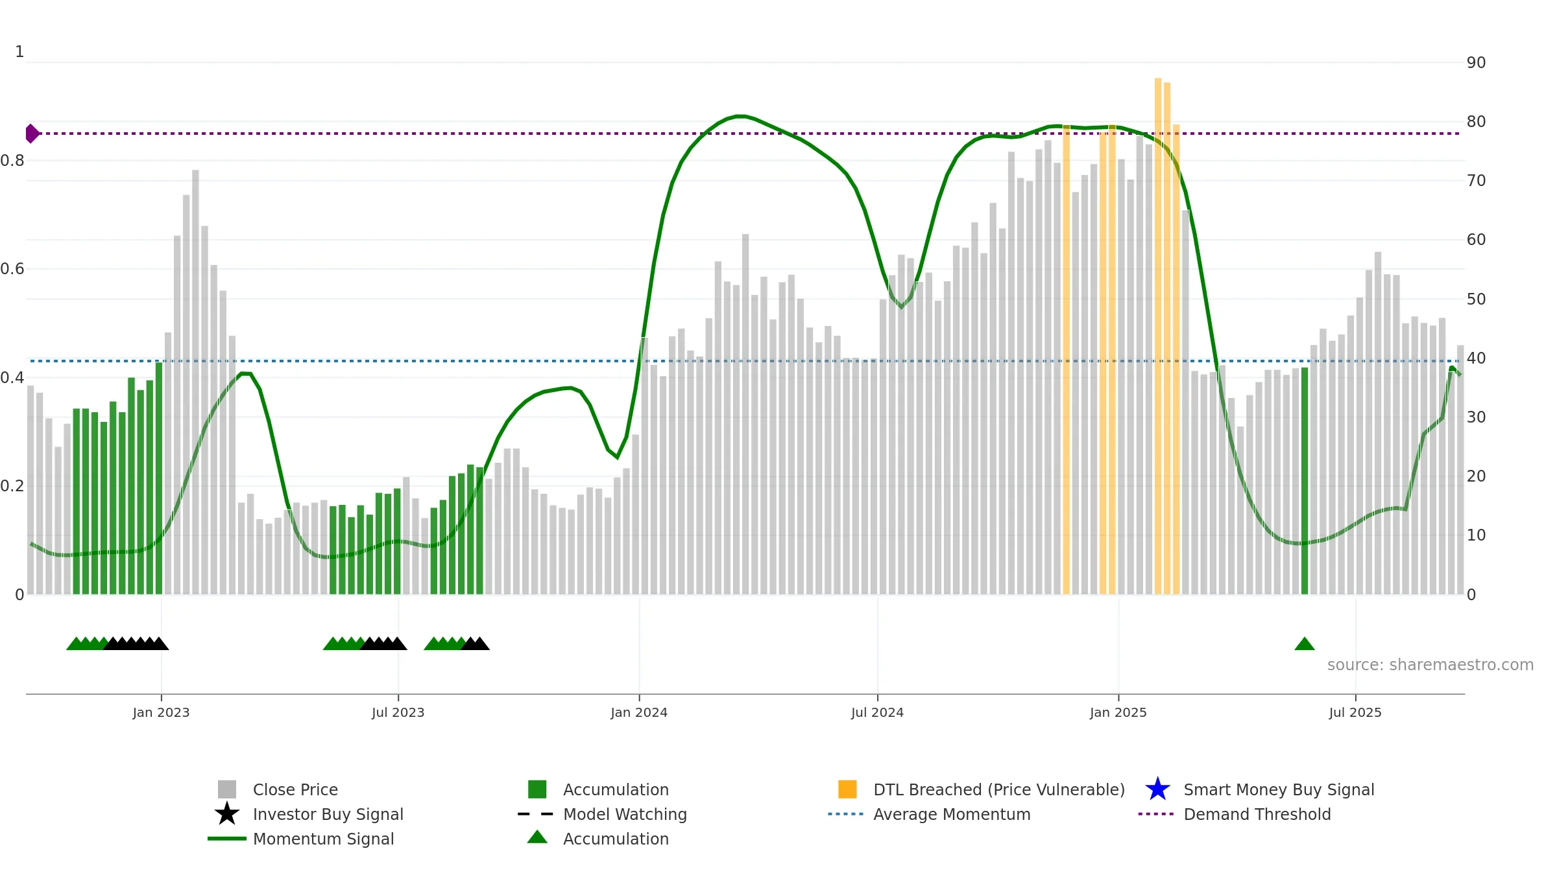1557x875 pixels.
Task: Click the tallest orange DTL breached bar
Action: click(1158, 336)
